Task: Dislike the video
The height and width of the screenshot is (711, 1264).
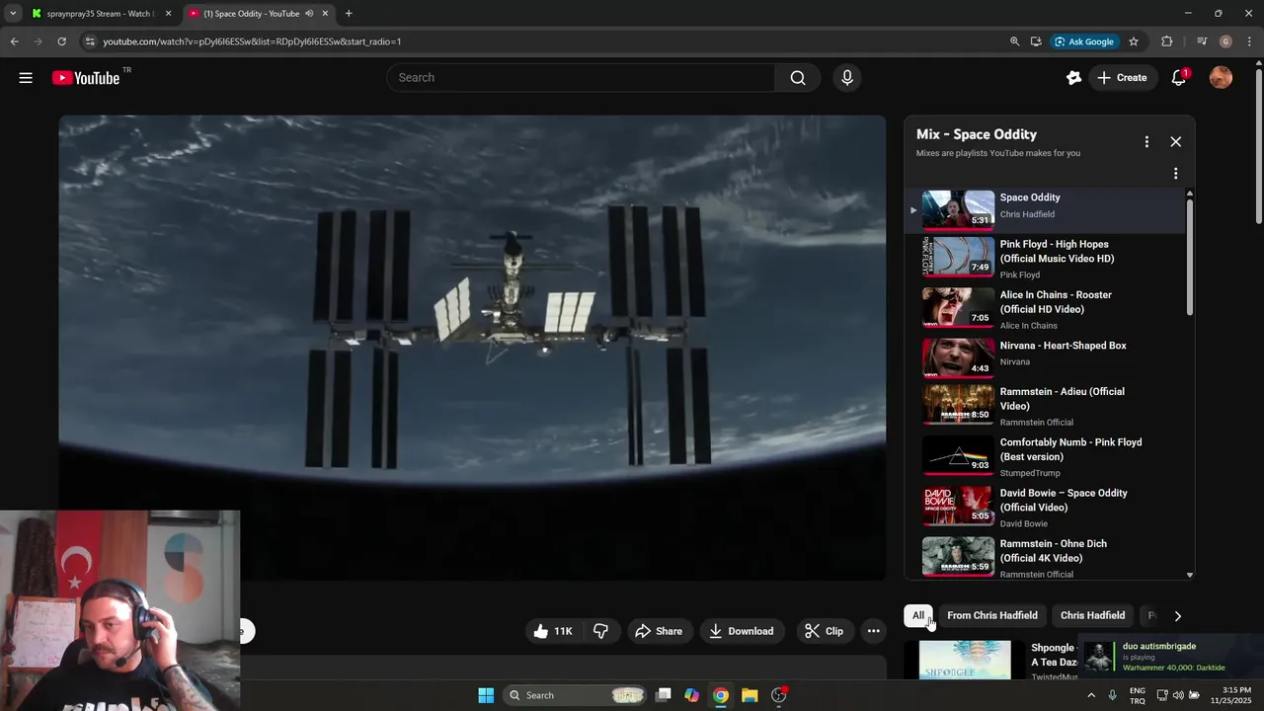Action: [600, 631]
